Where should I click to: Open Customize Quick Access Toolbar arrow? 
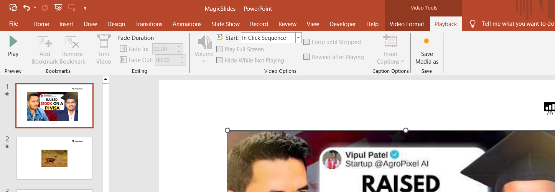(x=85, y=8)
